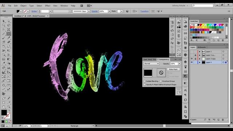Image resolution: width=233 pixels, height=131 pixels.
Task: Select the Hand tool
Action: pos(4,107)
